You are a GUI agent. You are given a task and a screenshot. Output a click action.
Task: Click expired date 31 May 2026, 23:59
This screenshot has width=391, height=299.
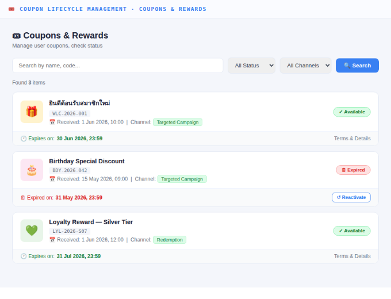(79, 198)
